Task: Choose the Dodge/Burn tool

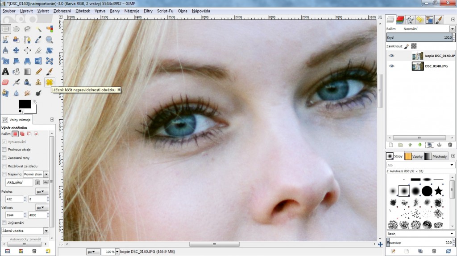Action: point(38,93)
